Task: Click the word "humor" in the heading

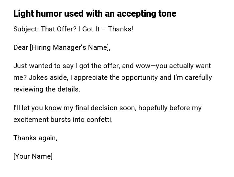Action: (48, 14)
